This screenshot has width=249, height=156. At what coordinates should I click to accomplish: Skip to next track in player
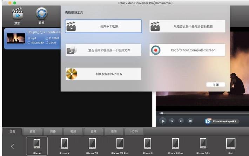(x=181, y=121)
